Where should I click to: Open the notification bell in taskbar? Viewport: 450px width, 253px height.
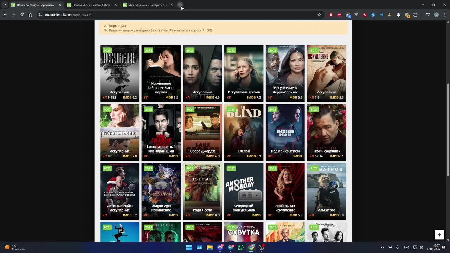tap(444, 247)
